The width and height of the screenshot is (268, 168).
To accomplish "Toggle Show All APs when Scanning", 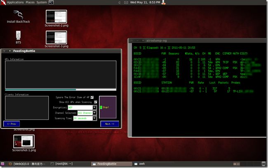I will (x=96, y=102).
